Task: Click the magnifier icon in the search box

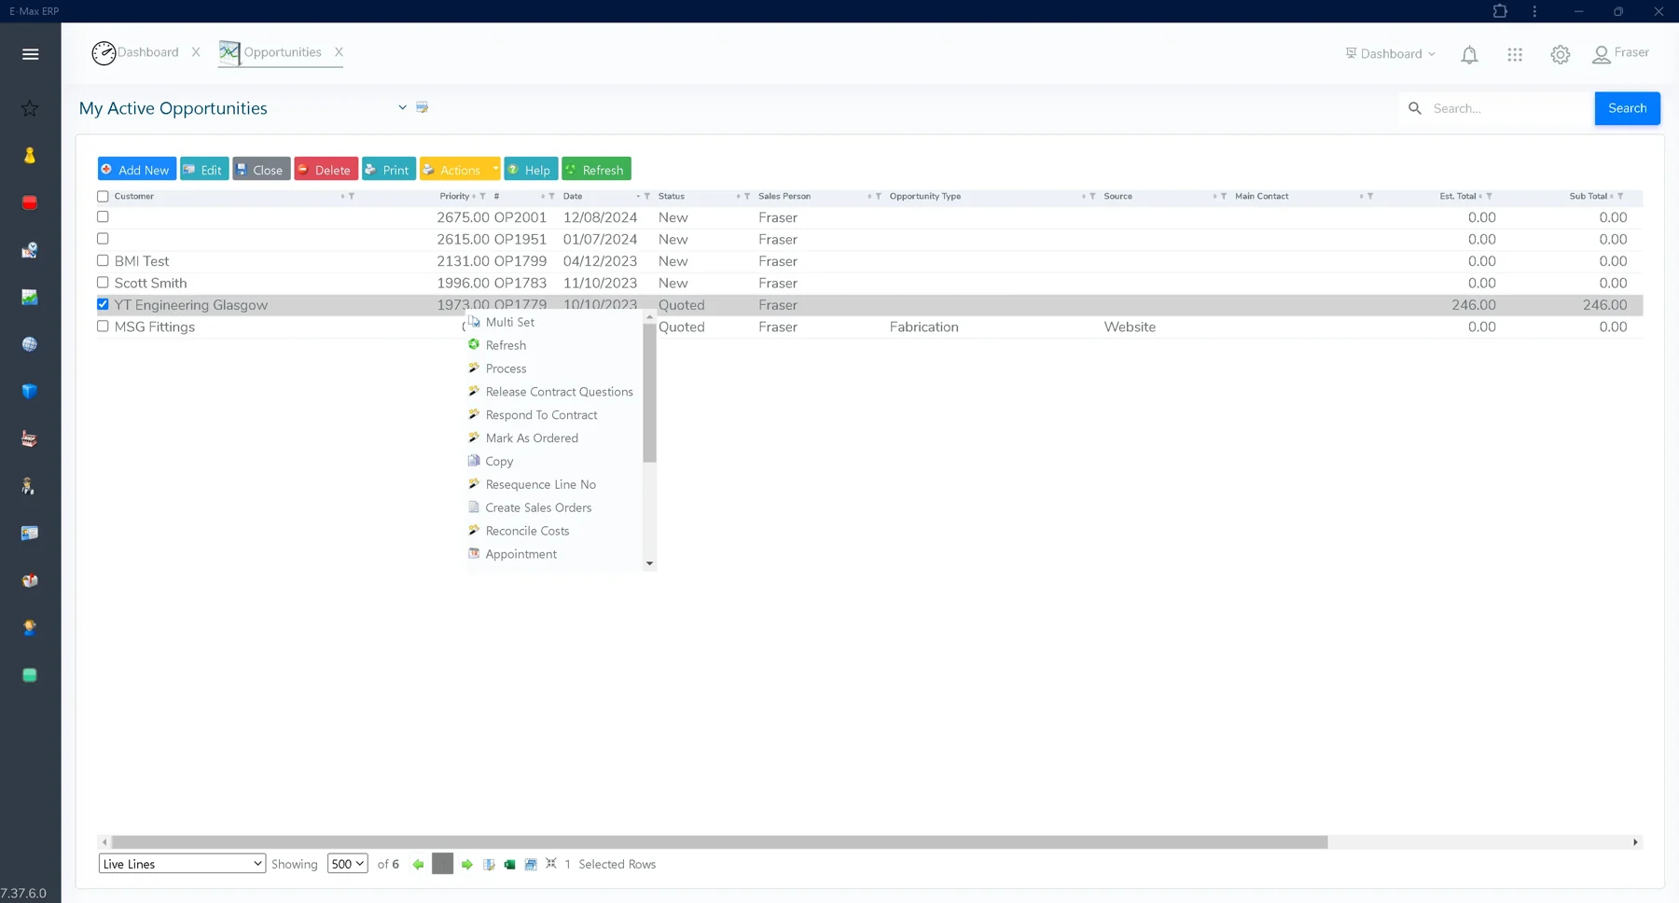Action: (1415, 108)
